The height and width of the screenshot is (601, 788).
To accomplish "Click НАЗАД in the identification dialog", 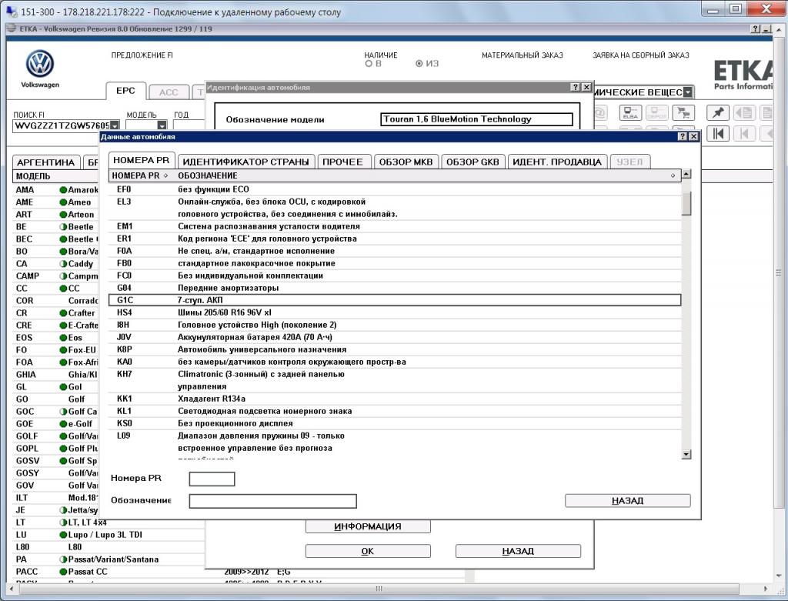I will 518,551.
